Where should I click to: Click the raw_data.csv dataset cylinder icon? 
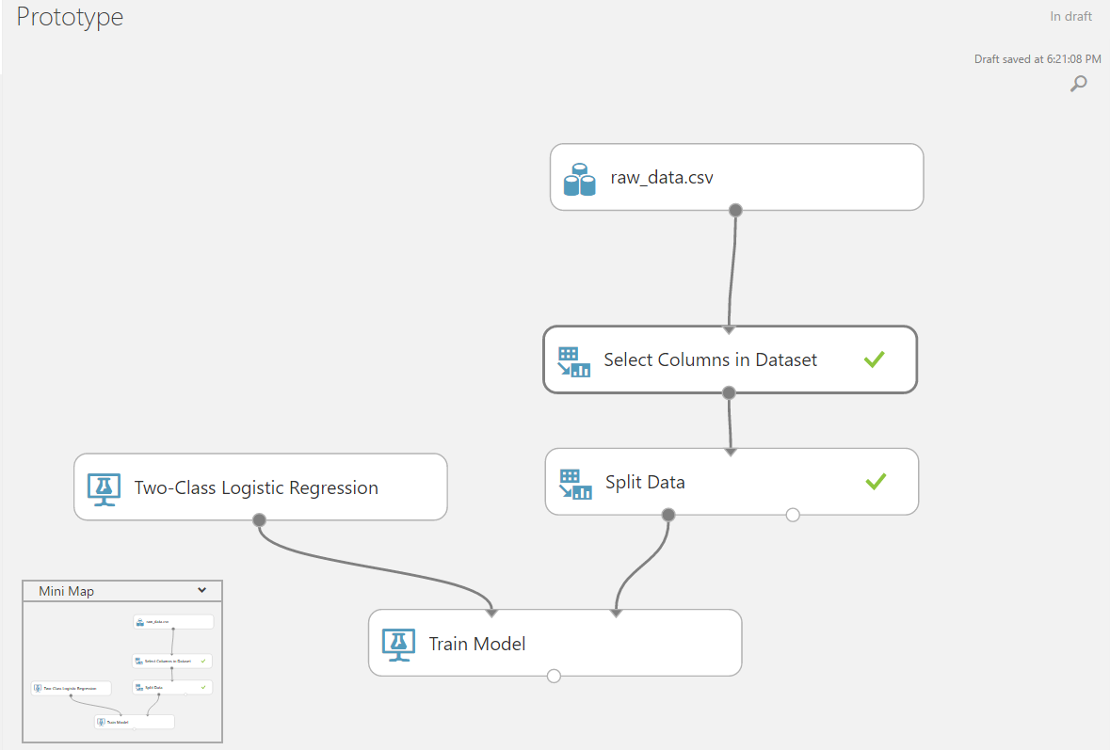(x=579, y=178)
